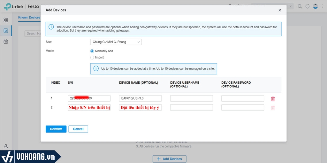Click the INDEX column header
Screen dimensions: 327x163
point(55,82)
